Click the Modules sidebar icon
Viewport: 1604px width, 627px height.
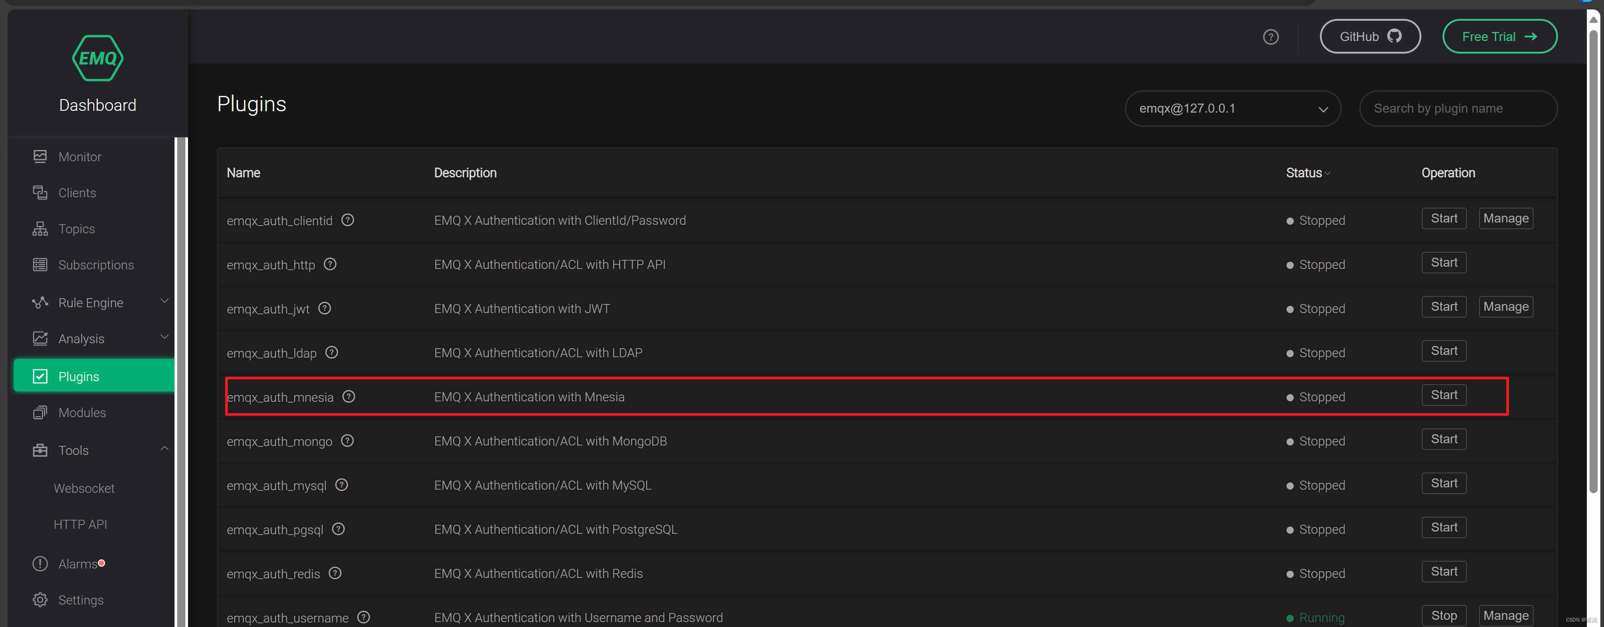point(40,413)
